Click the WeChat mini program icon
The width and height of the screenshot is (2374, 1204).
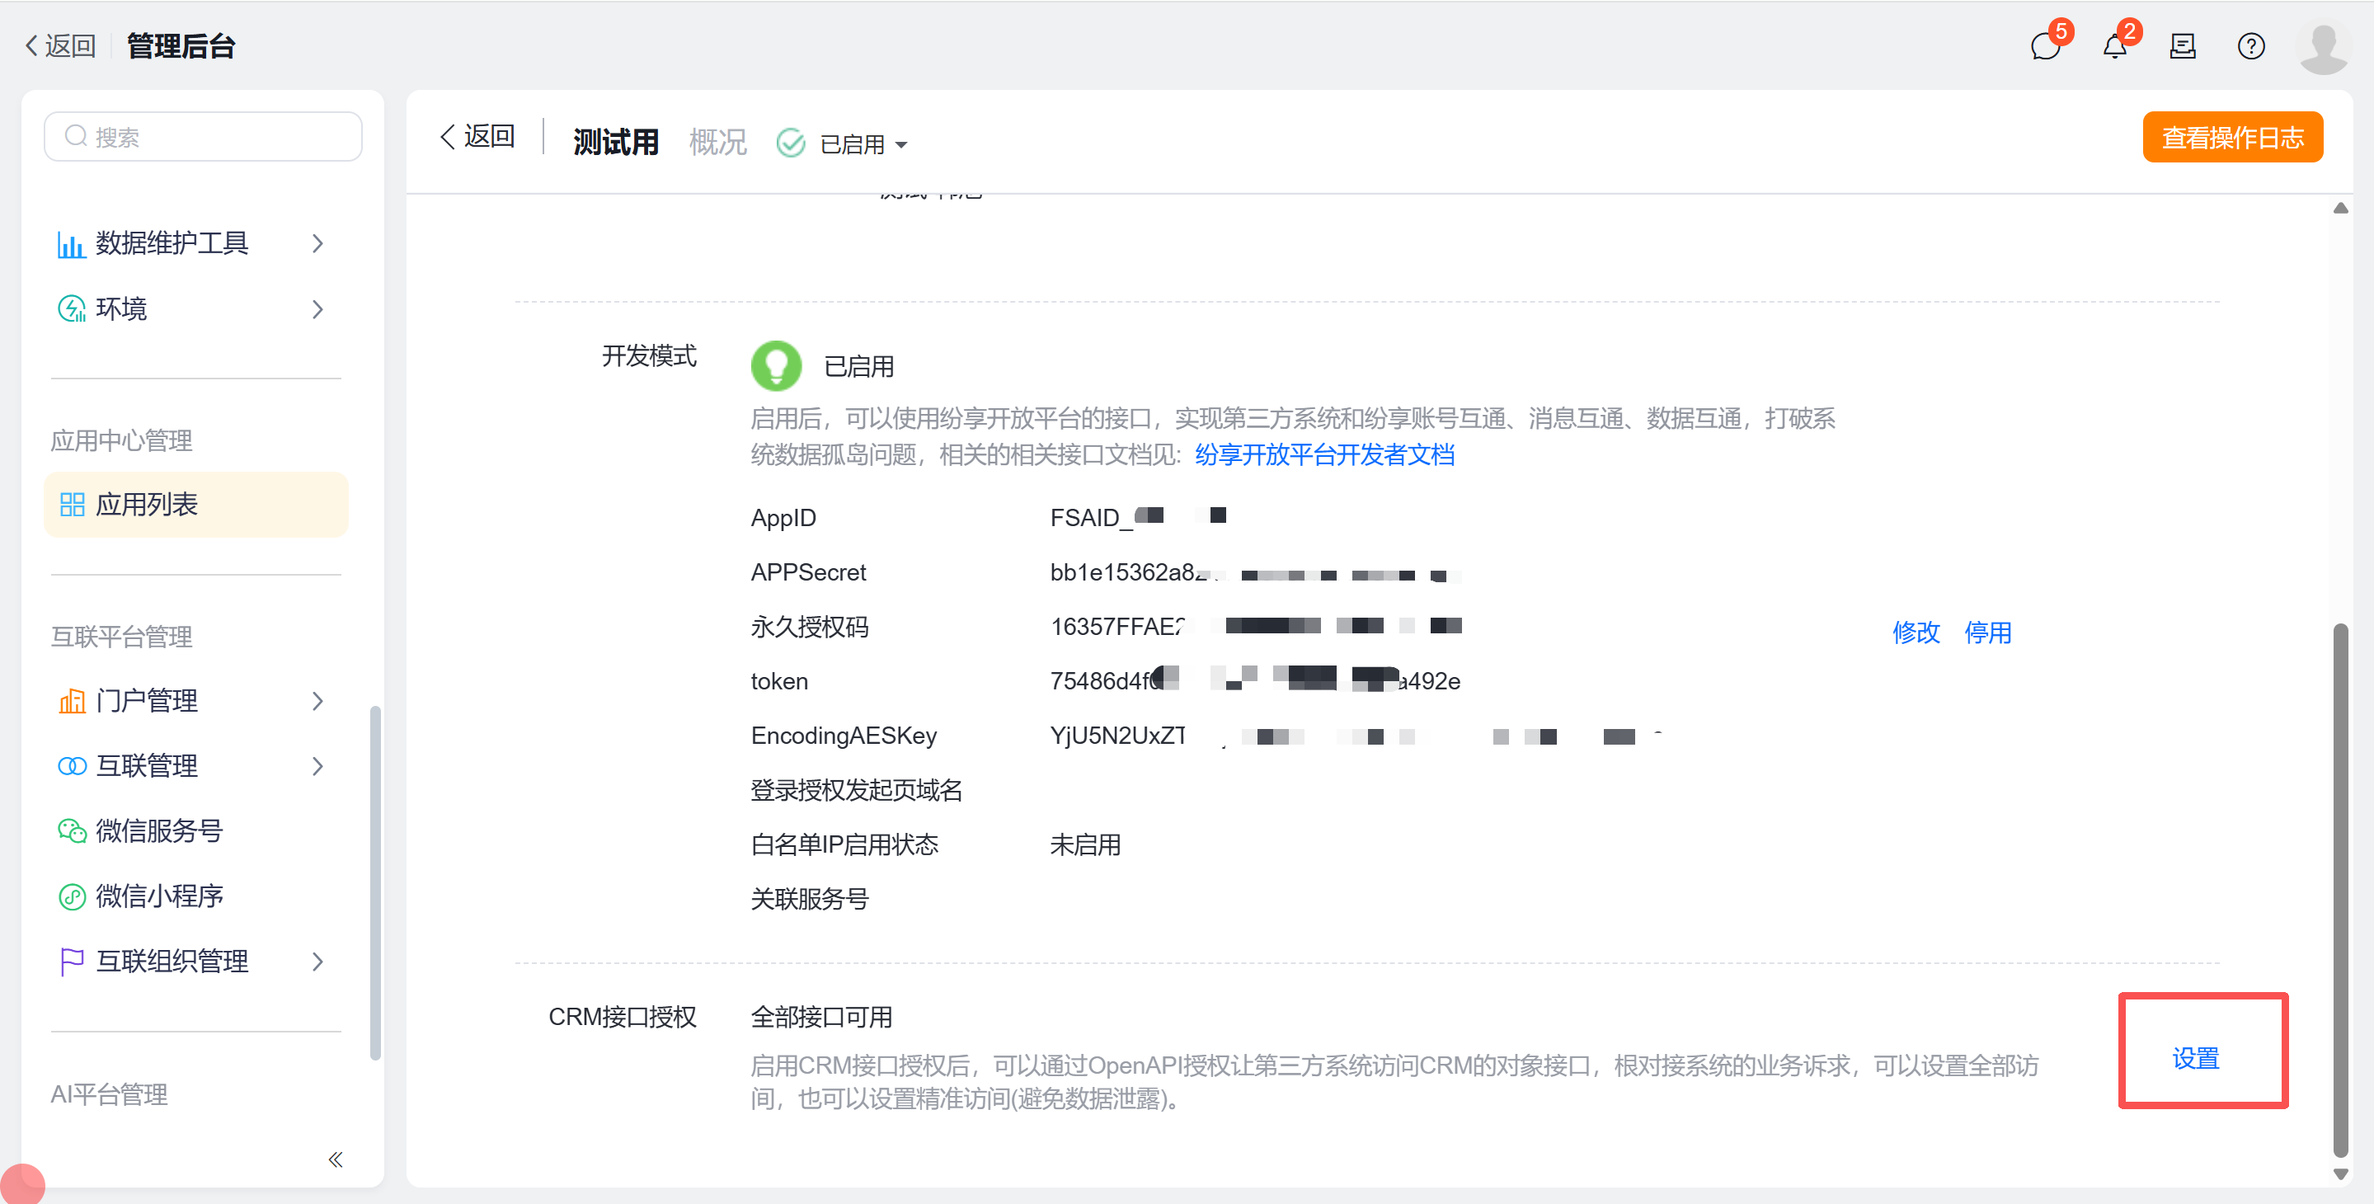(x=72, y=896)
